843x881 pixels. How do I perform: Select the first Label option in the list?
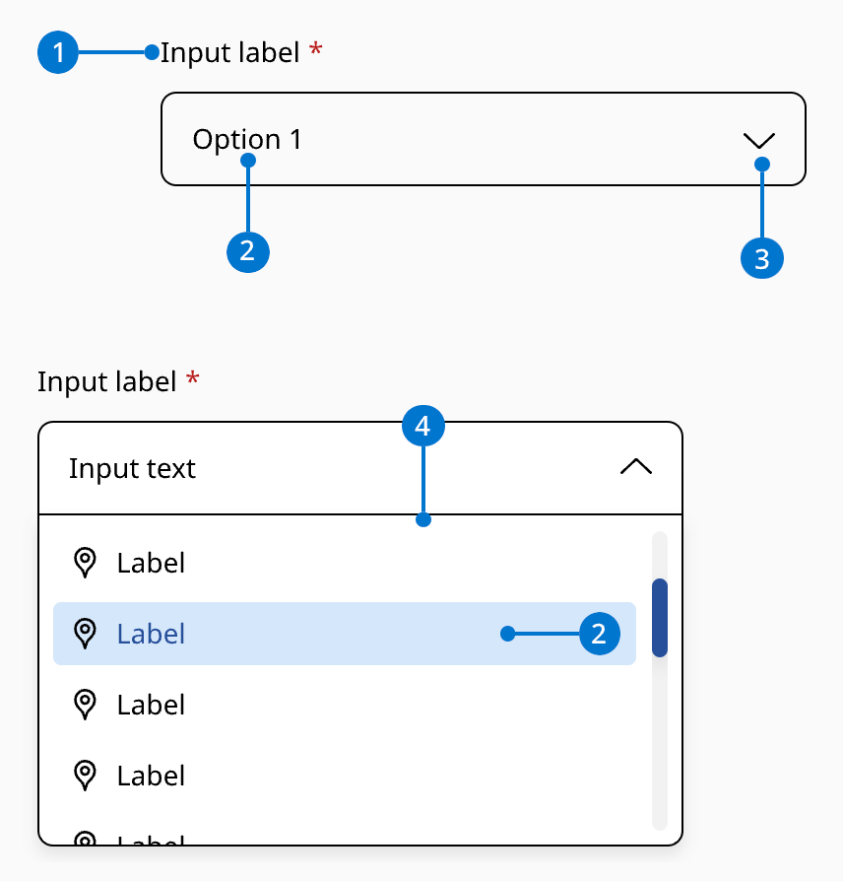click(x=151, y=563)
